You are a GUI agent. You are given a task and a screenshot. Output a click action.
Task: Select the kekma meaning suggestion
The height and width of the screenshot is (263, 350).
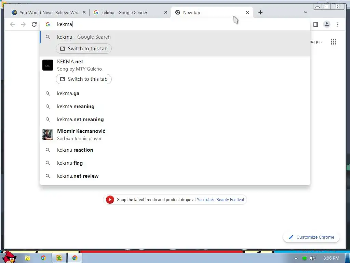pyautogui.click(x=175, y=107)
